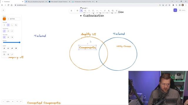Screen dimensions: 188x105
Task: Open the browser extensions puzzle icon
Action: point(173,5)
